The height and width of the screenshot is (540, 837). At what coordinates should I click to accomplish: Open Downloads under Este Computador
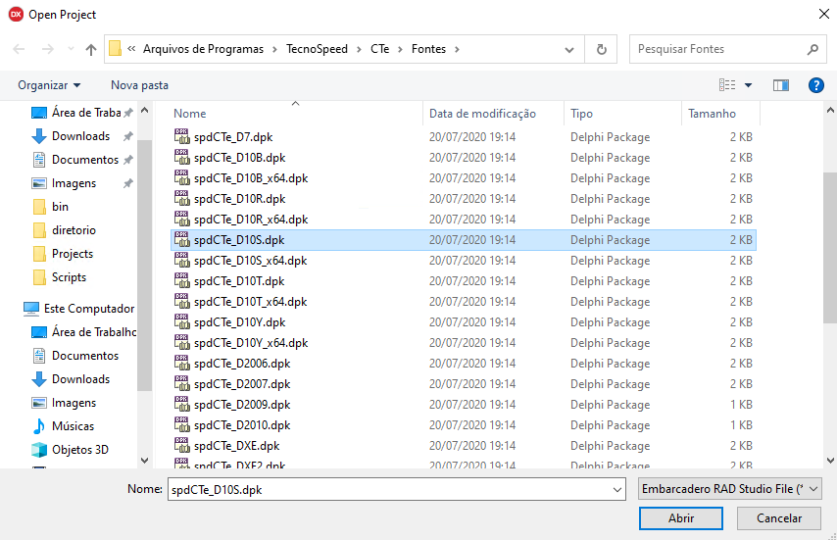[x=71, y=379]
